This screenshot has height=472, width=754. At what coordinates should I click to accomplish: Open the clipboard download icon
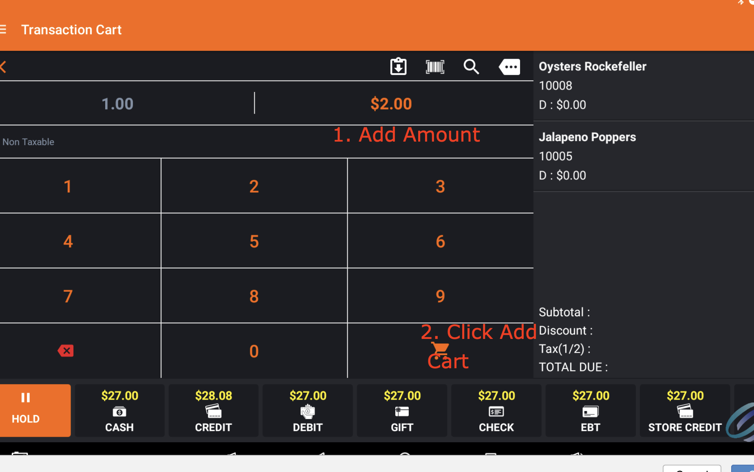398,67
